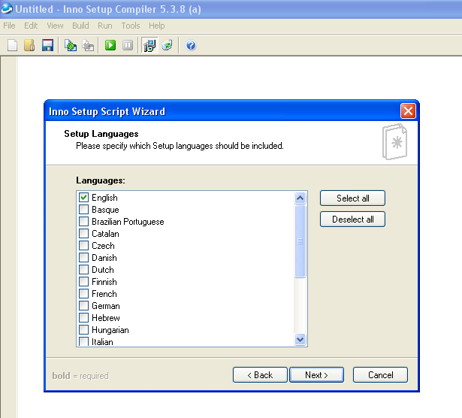462x418 pixels.
Task: Click the Target Setup toolbar icon
Action: tap(149, 45)
